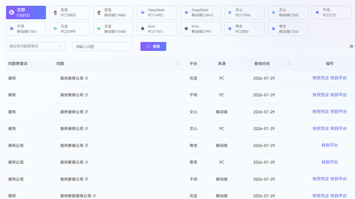
Task: Click the 平台 column header
Action: (x=193, y=64)
